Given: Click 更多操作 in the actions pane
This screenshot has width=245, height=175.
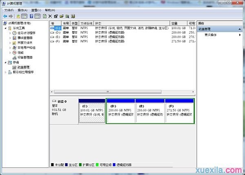Looking at the screenshot, I should [x=212, y=35].
